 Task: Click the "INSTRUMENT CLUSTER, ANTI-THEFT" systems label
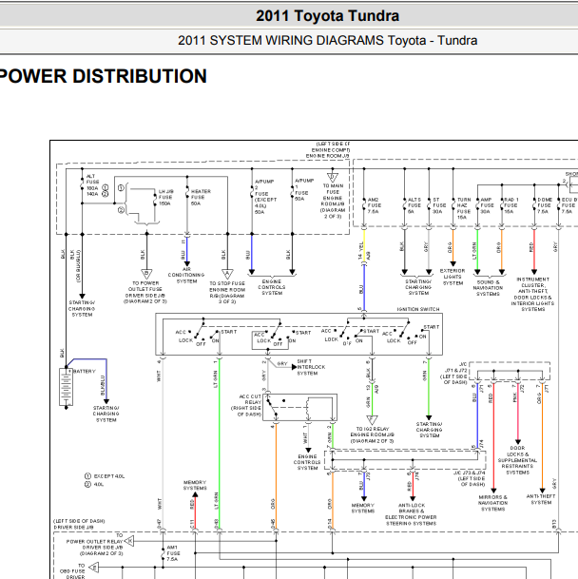[x=532, y=295]
